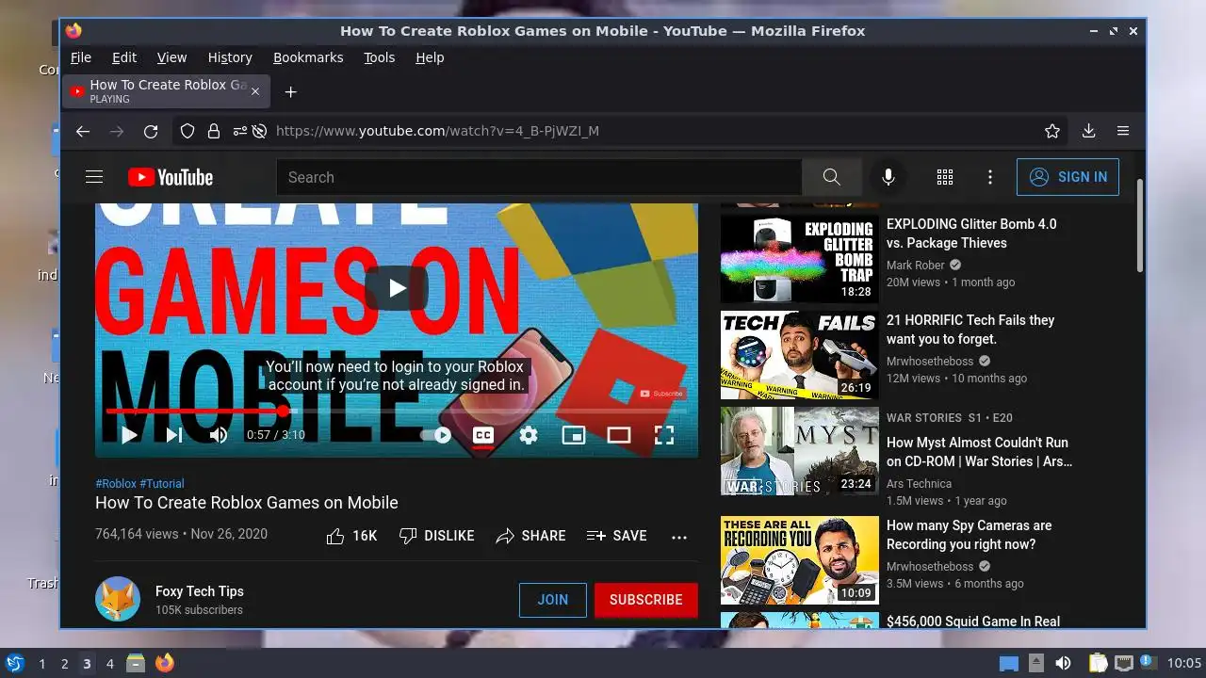Open the clipboard manager tray icon
This screenshot has width=1206, height=678.
pos(1098,663)
